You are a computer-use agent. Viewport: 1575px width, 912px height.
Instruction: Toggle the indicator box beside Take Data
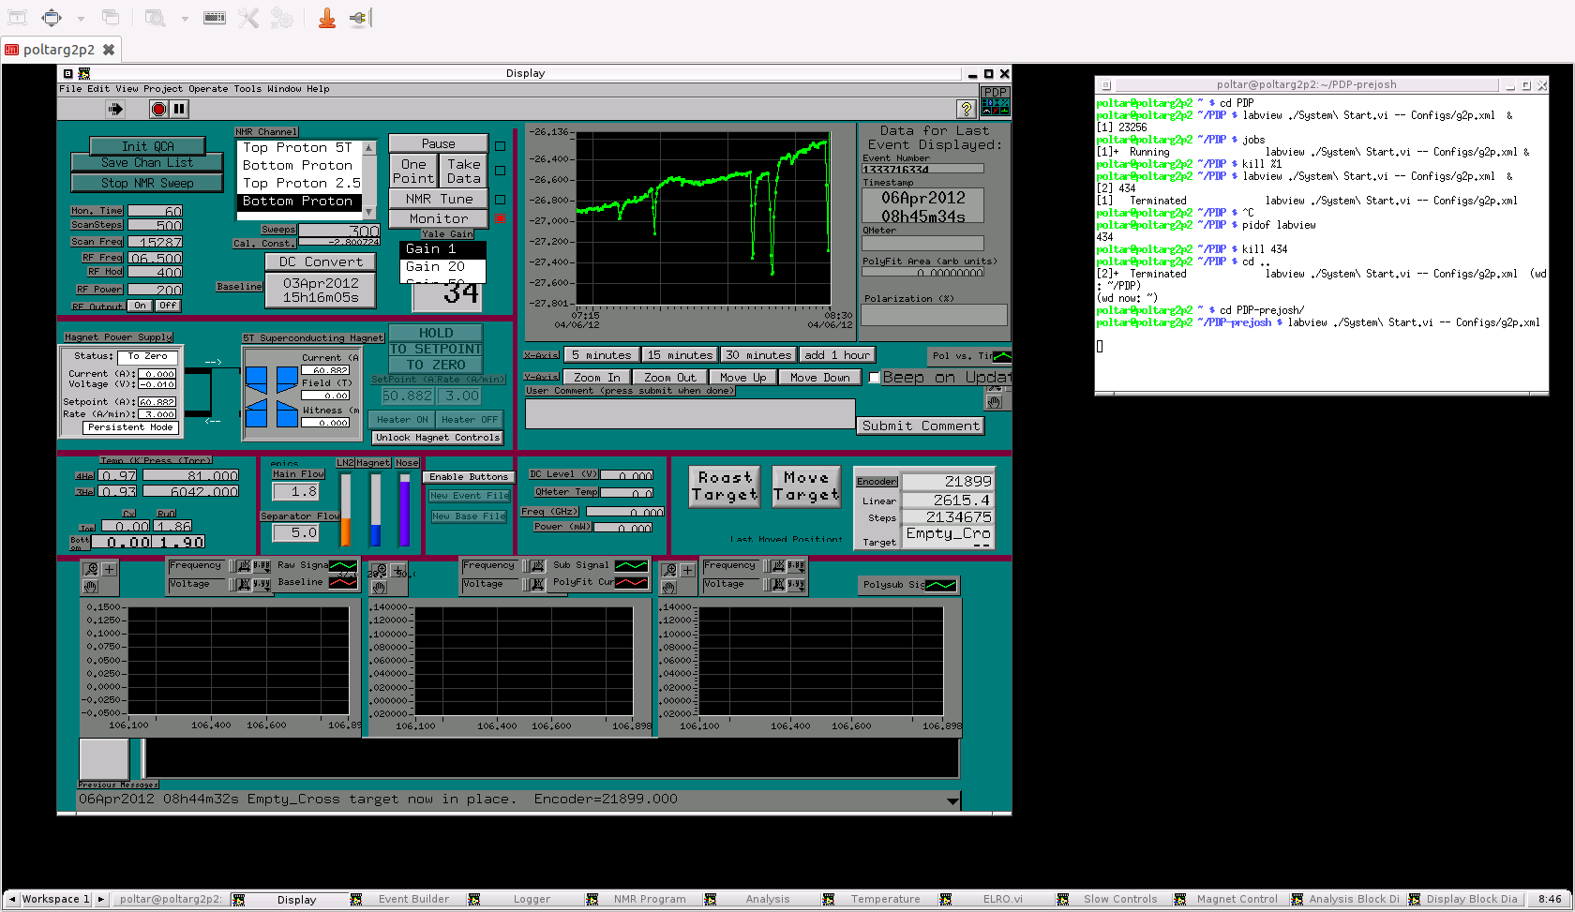(501, 171)
